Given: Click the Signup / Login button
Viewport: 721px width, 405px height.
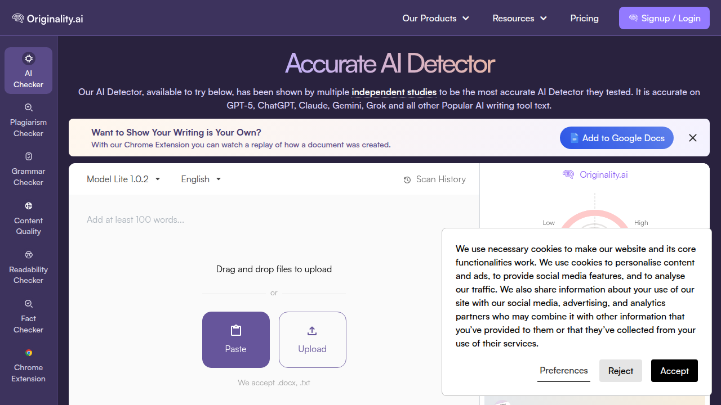Looking at the screenshot, I should click(664, 18).
